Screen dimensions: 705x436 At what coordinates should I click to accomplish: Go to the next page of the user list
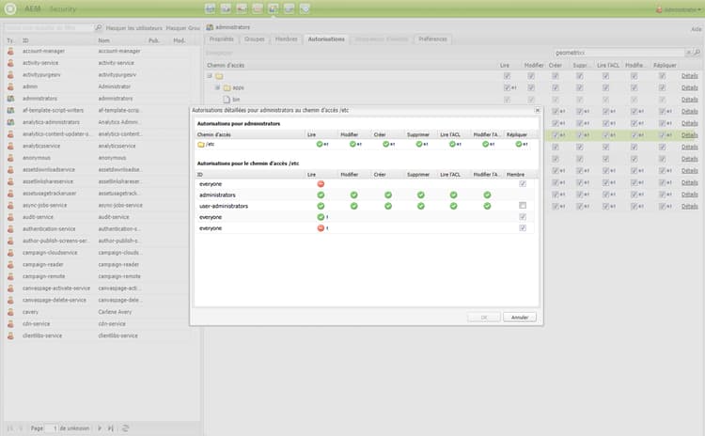point(100,428)
